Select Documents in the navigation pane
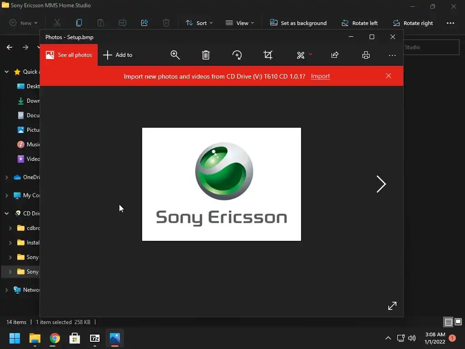This screenshot has width=465, height=349. (29, 115)
